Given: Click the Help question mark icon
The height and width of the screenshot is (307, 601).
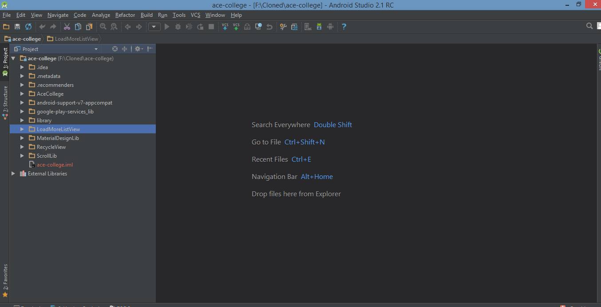Looking at the screenshot, I should 344,27.
